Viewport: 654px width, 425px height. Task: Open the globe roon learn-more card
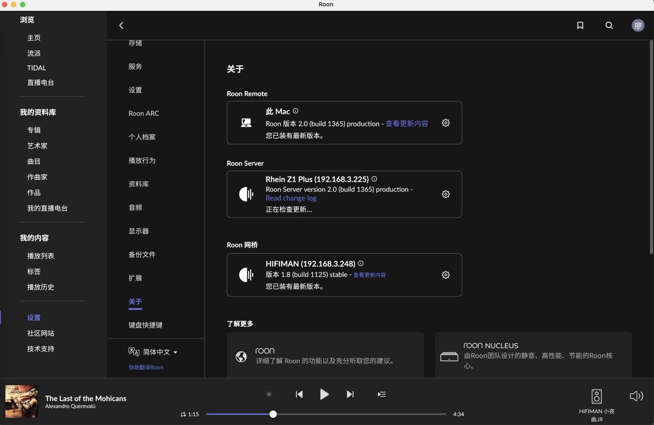click(x=325, y=355)
